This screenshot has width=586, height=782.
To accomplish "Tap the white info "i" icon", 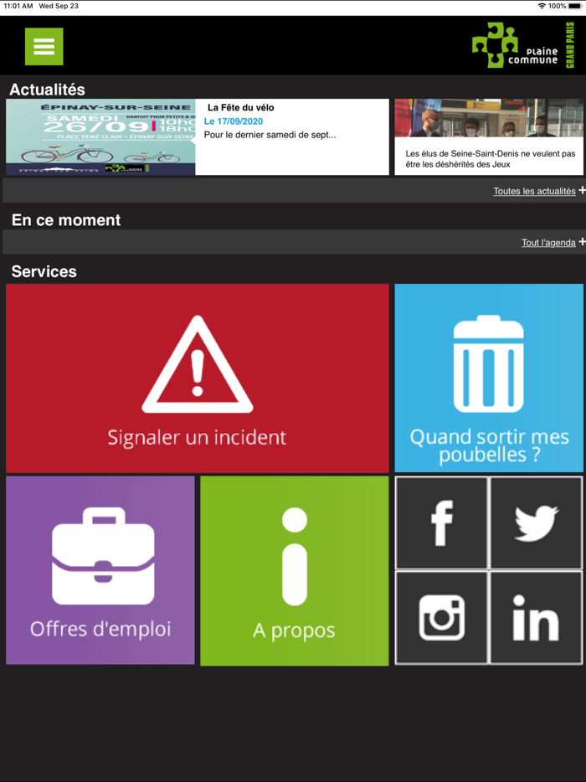I will pos(295,557).
